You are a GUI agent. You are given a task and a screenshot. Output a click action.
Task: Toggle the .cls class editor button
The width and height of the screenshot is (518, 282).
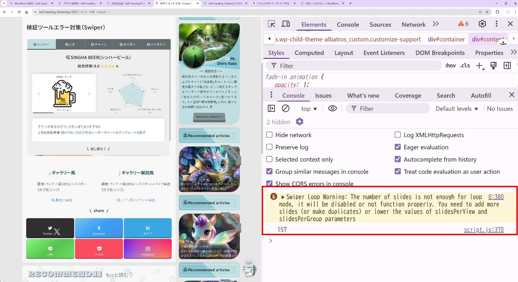[x=465, y=65]
